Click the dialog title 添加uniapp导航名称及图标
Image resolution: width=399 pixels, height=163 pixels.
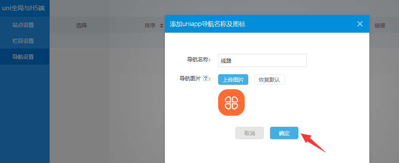click(207, 24)
